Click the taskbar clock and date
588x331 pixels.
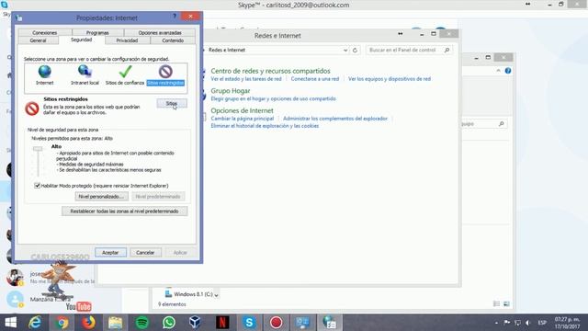click(568, 323)
